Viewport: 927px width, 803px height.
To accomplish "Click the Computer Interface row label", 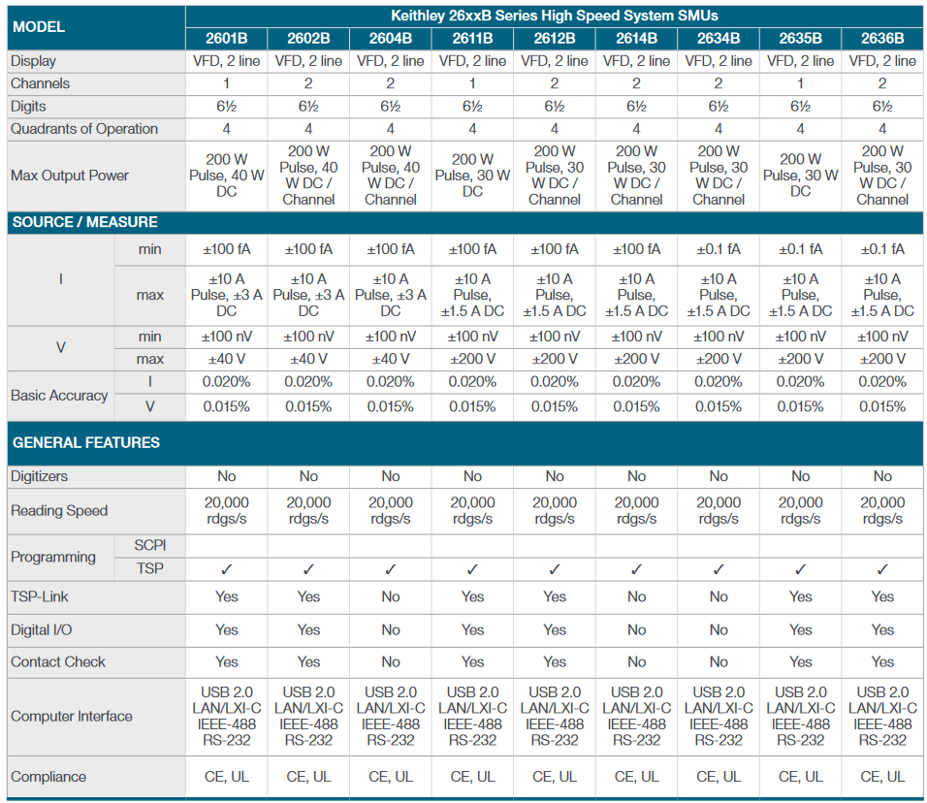I will [x=72, y=717].
